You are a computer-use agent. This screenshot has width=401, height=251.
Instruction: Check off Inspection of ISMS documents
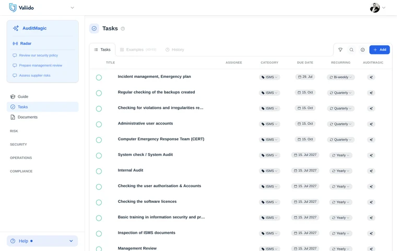click(99, 234)
